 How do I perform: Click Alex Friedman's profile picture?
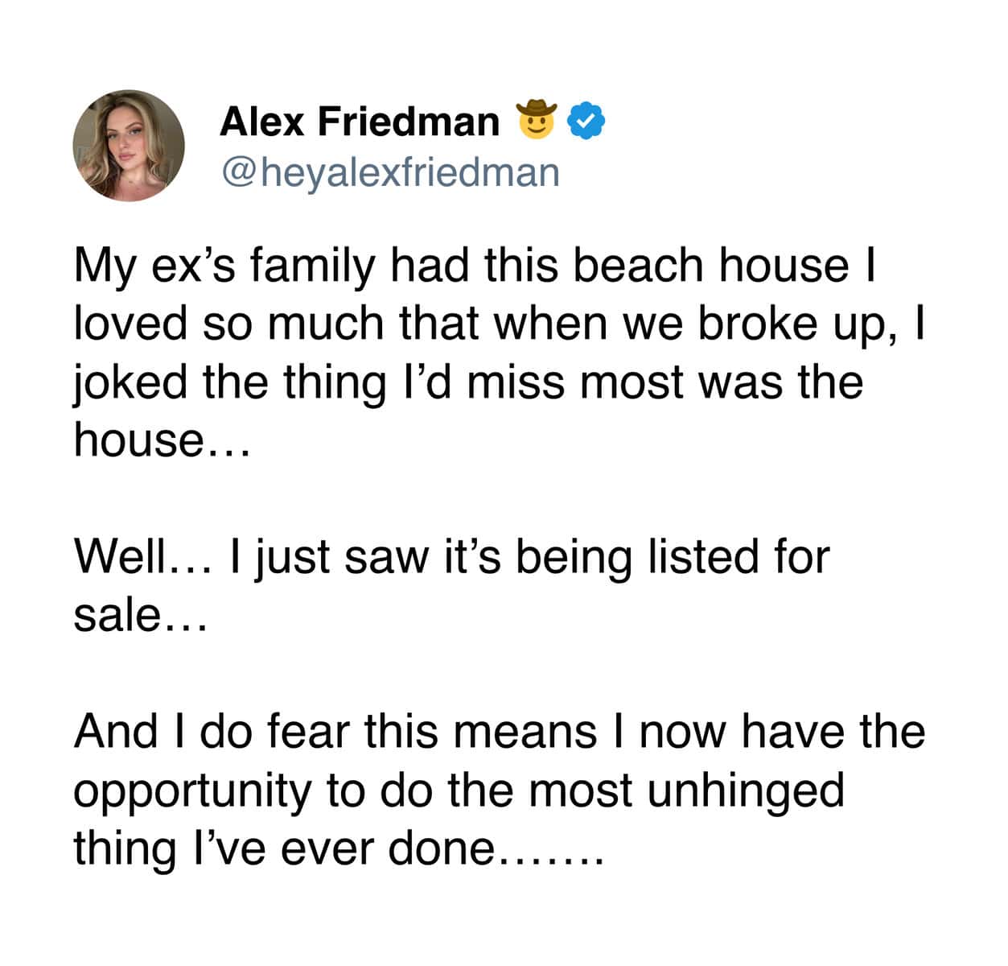[129, 146]
